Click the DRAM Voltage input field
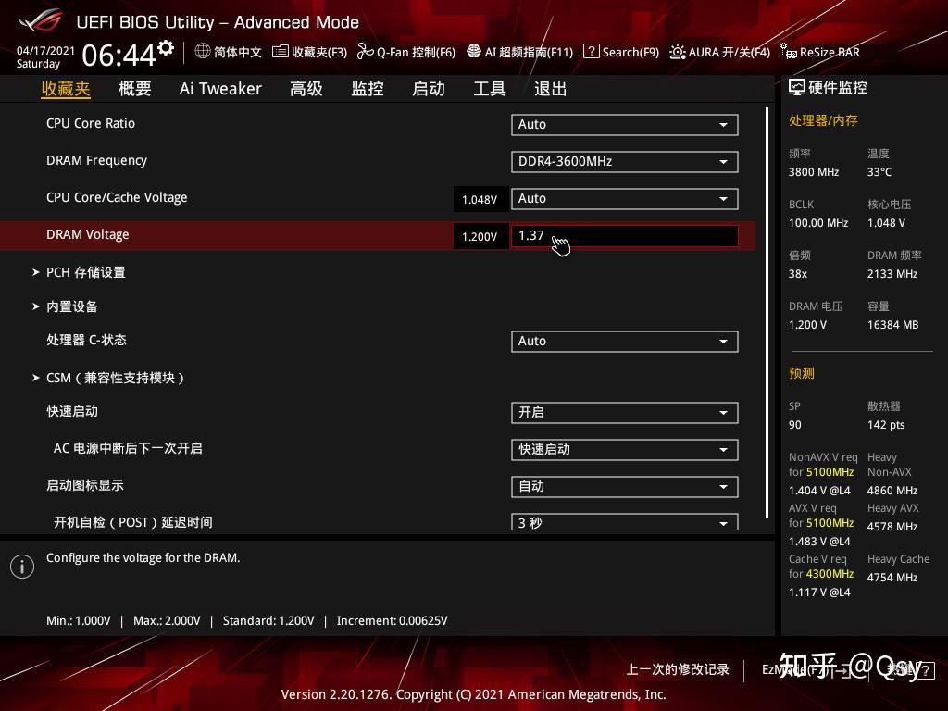The image size is (948, 711). pos(625,236)
